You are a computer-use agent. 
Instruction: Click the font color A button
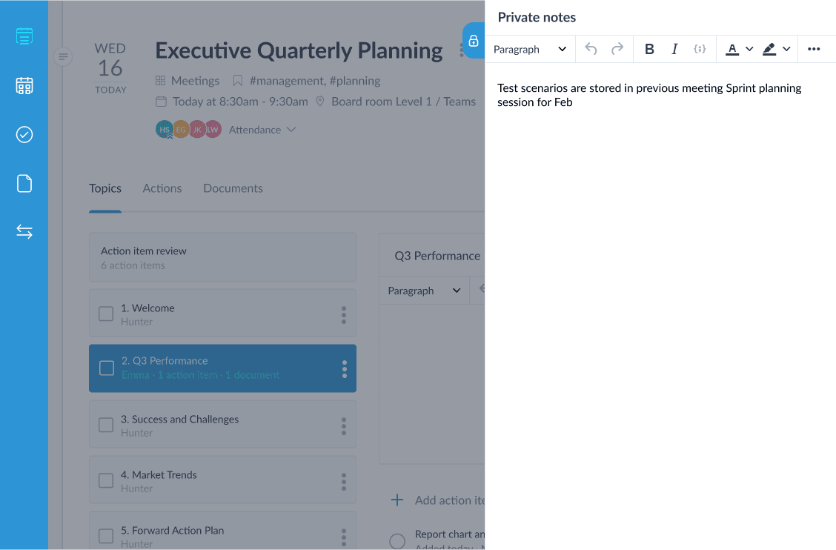[x=732, y=49]
